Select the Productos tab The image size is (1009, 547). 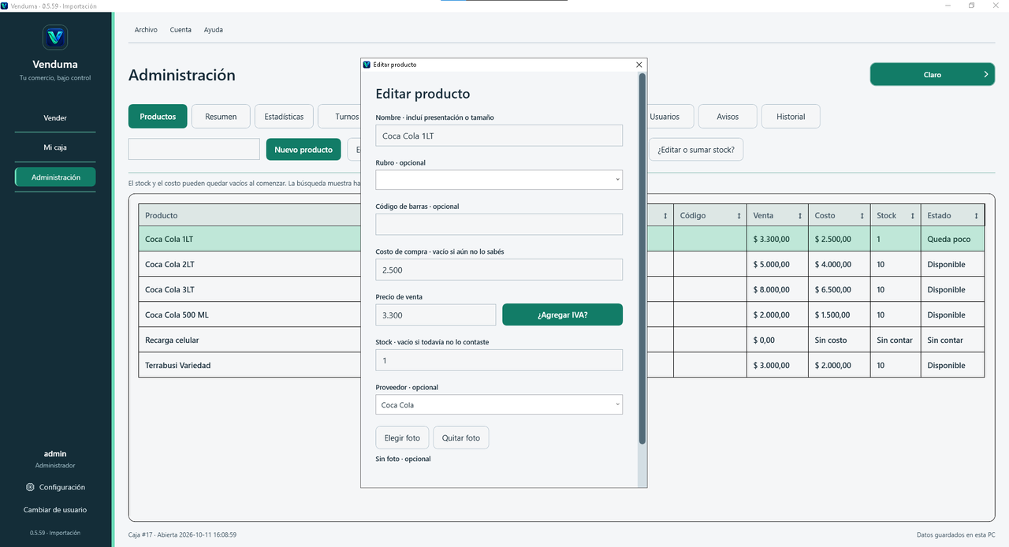click(158, 117)
